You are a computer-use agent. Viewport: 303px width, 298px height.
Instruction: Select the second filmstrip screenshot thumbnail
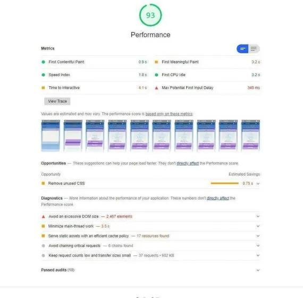pyautogui.click(x=73, y=136)
